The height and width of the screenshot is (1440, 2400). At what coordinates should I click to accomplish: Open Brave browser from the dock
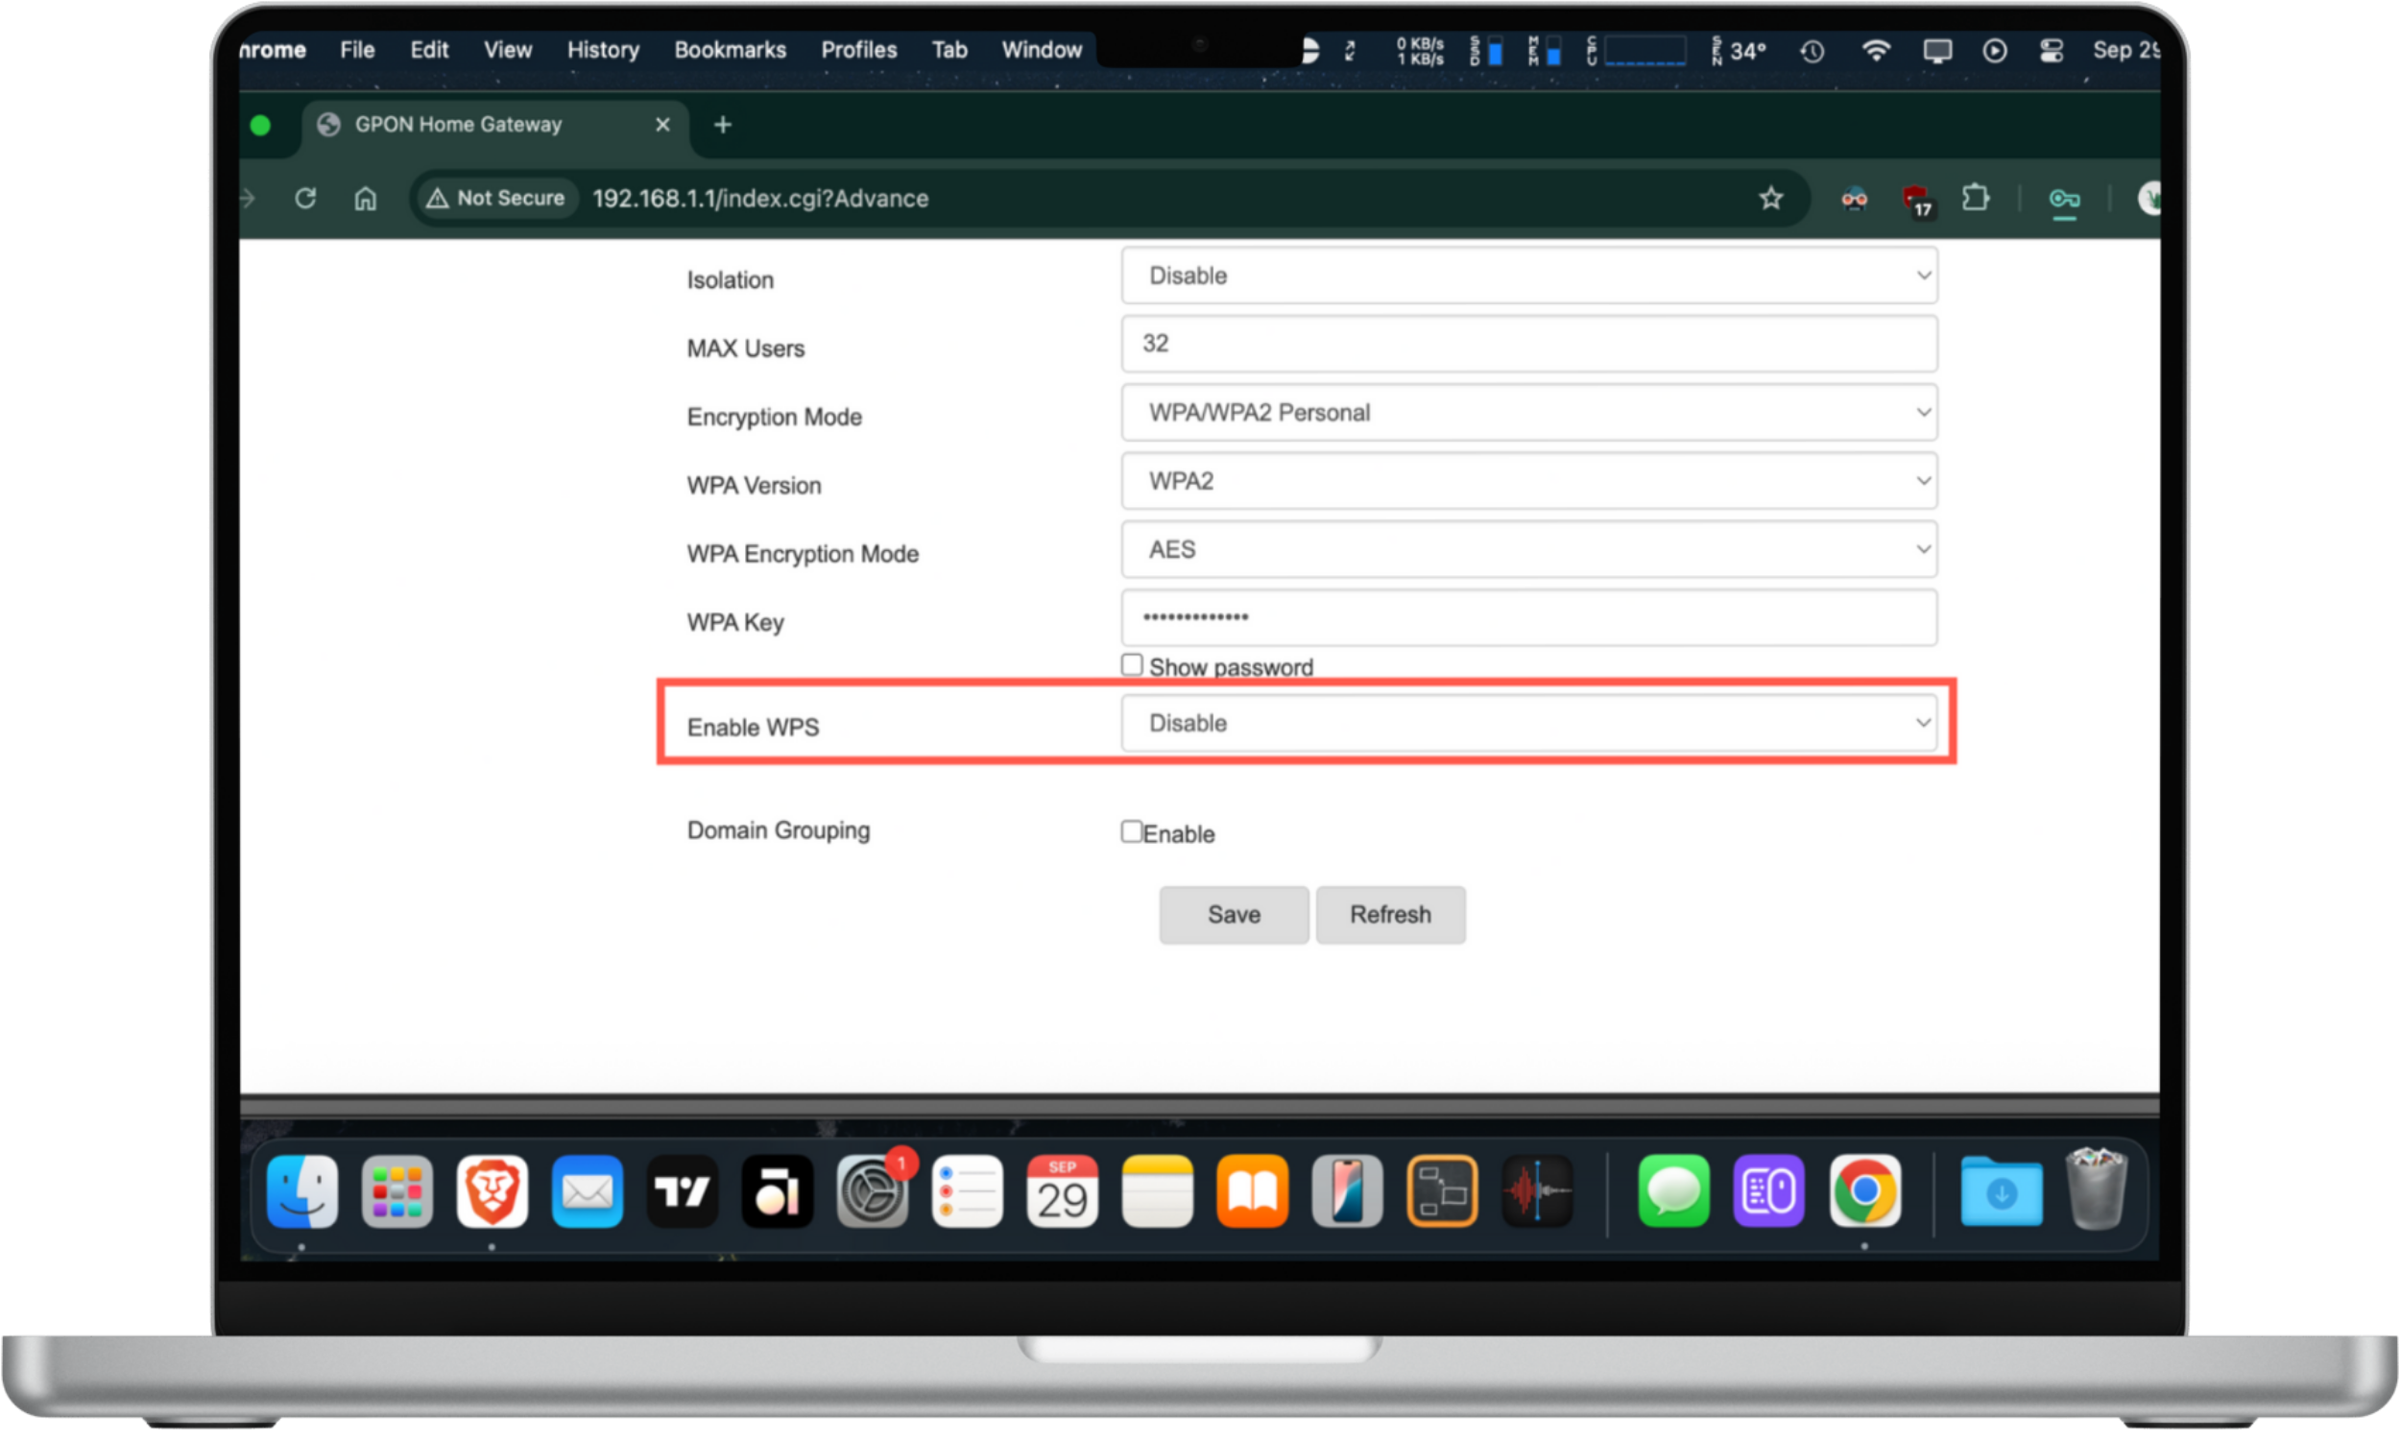click(x=492, y=1191)
